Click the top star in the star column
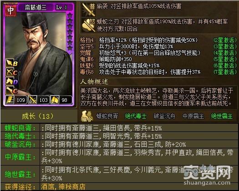 coord(70,15)
